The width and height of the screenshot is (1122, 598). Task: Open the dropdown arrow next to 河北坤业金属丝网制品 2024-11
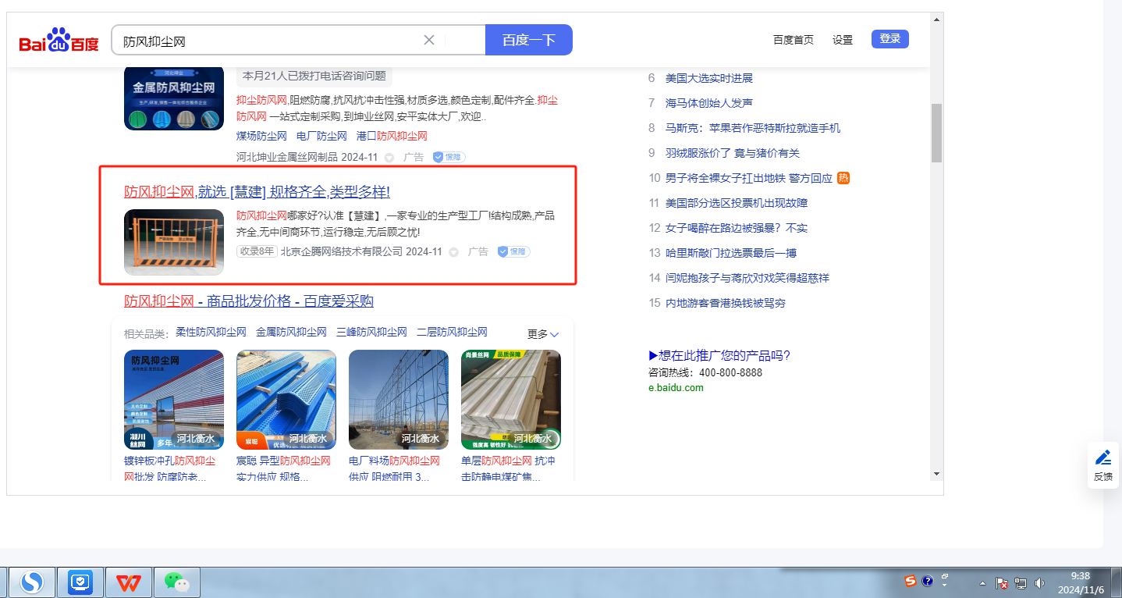pos(389,158)
